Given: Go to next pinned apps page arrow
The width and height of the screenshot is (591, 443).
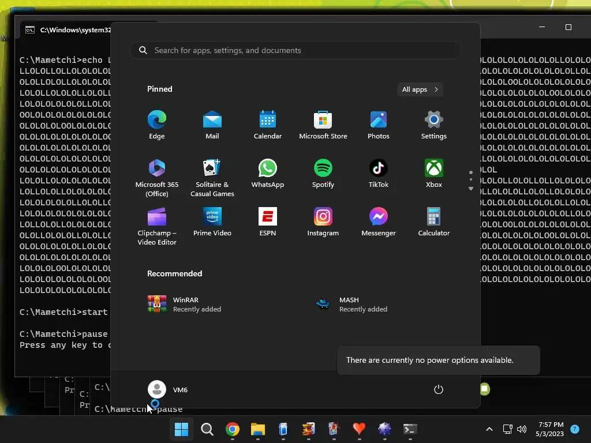Looking at the screenshot, I should click(471, 189).
